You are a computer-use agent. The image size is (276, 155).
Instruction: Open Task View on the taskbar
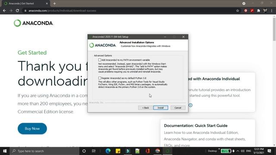(94, 151)
